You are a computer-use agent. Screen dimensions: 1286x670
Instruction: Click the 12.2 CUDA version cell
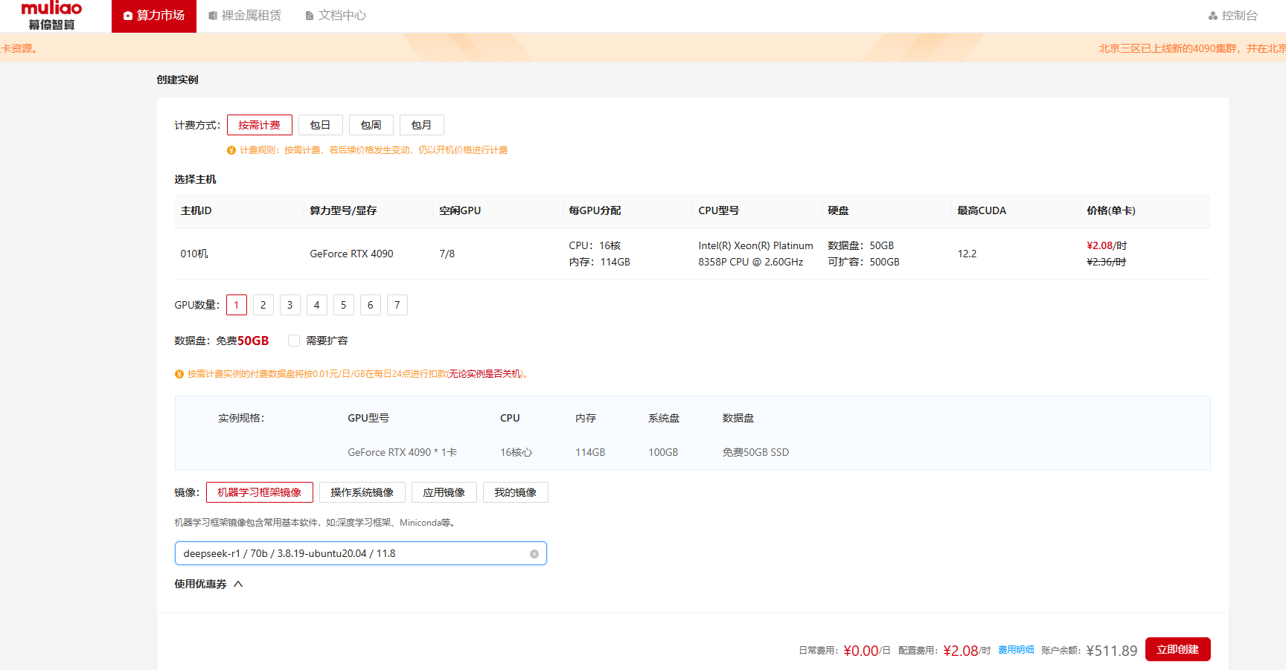click(x=967, y=254)
